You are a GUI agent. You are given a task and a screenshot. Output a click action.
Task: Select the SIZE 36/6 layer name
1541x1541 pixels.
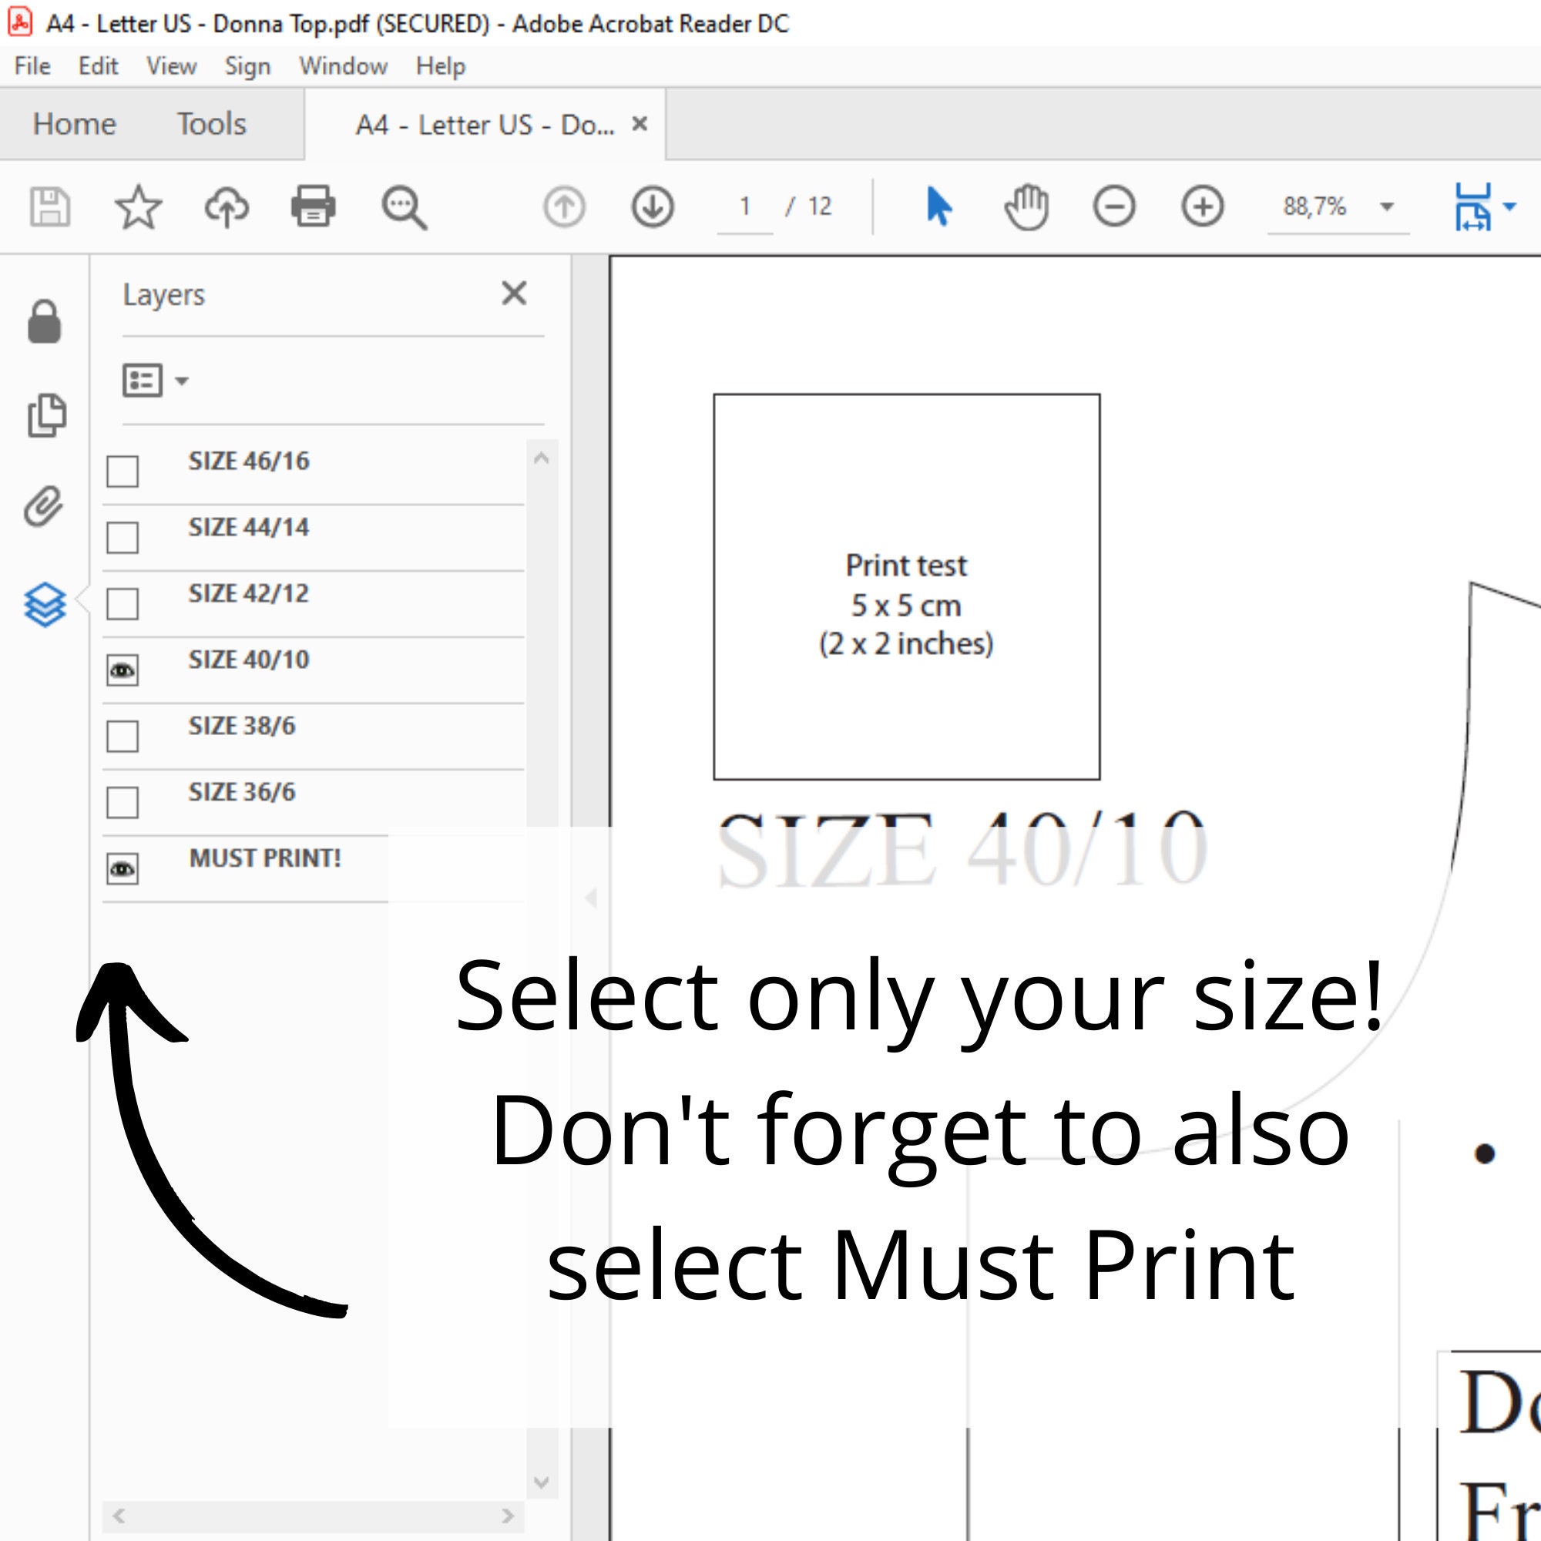(x=242, y=792)
